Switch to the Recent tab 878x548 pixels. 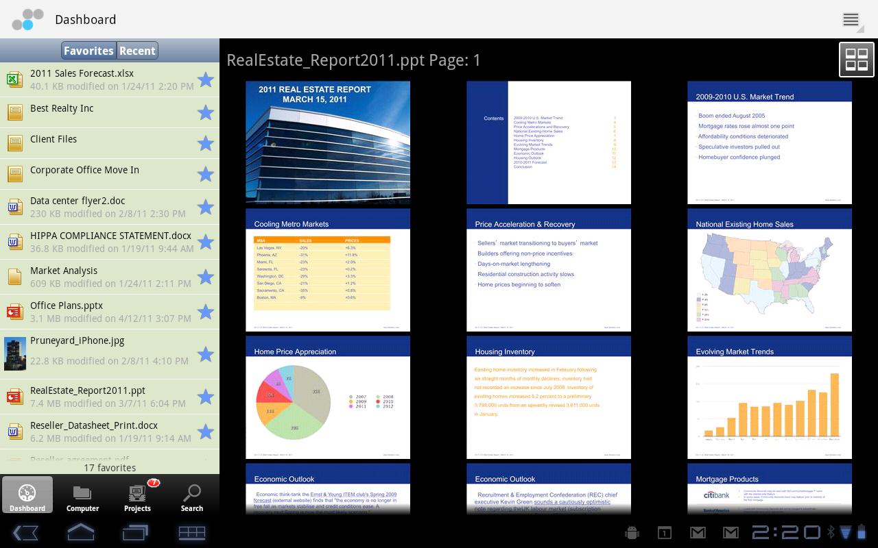137,51
